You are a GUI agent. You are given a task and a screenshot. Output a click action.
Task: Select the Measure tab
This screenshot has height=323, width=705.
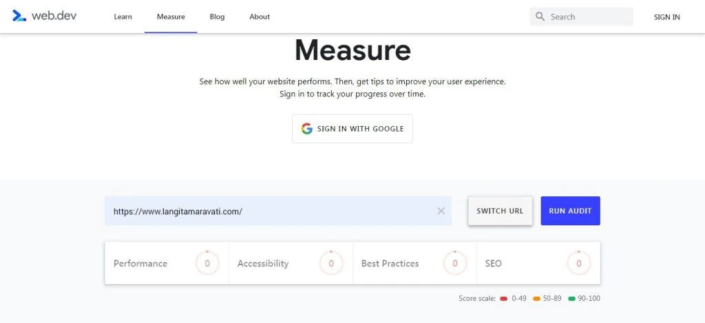click(171, 17)
